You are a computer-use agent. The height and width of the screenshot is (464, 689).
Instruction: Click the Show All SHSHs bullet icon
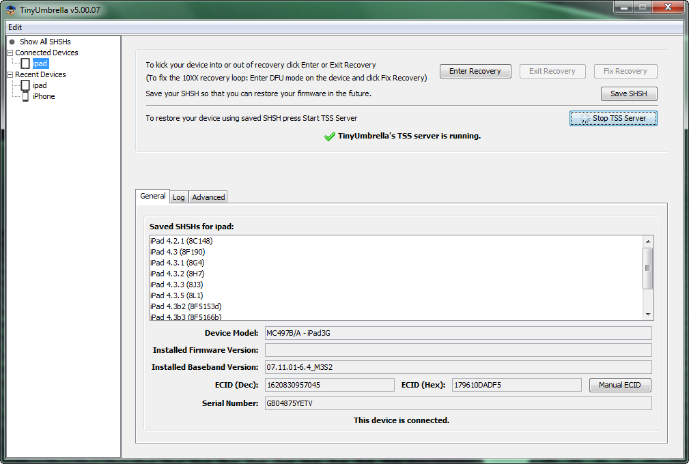pos(12,42)
